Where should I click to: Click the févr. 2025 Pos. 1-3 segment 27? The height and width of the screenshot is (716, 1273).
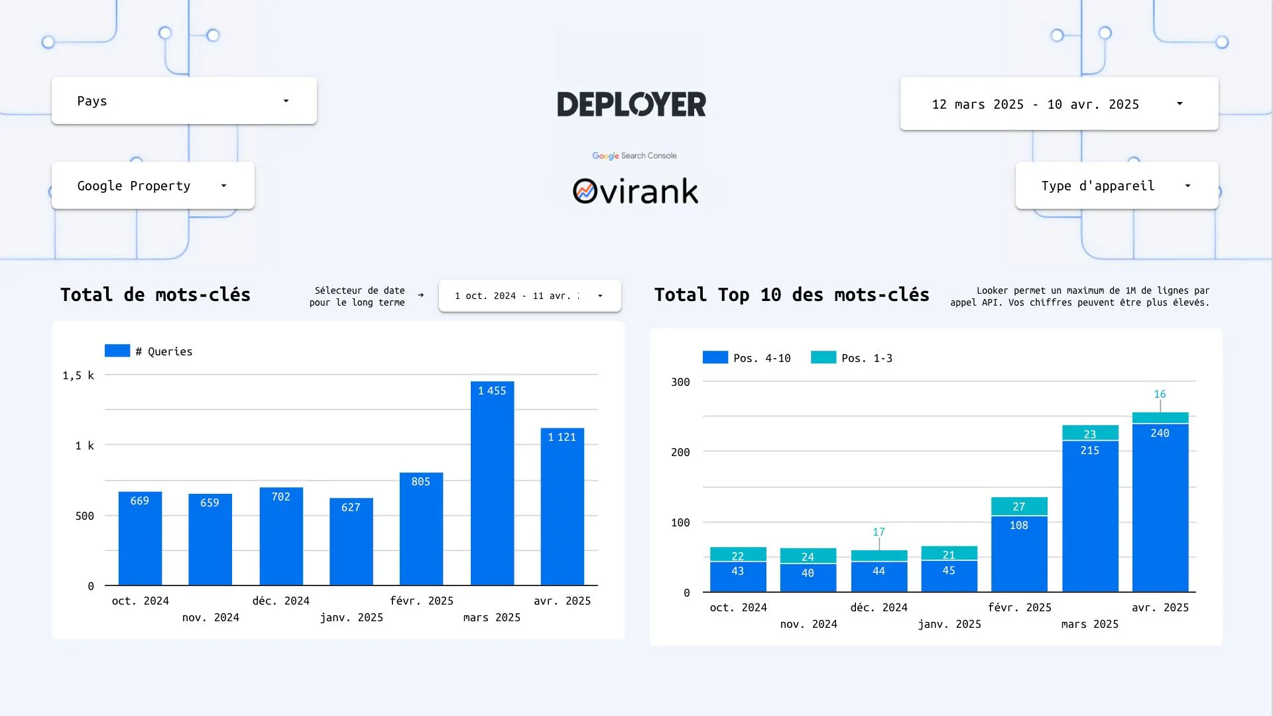tap(1019, 506)
